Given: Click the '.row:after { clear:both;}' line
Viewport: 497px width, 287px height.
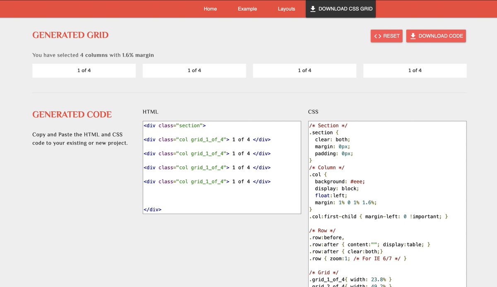Looking at the screenshot, I should tap(346, 252).
